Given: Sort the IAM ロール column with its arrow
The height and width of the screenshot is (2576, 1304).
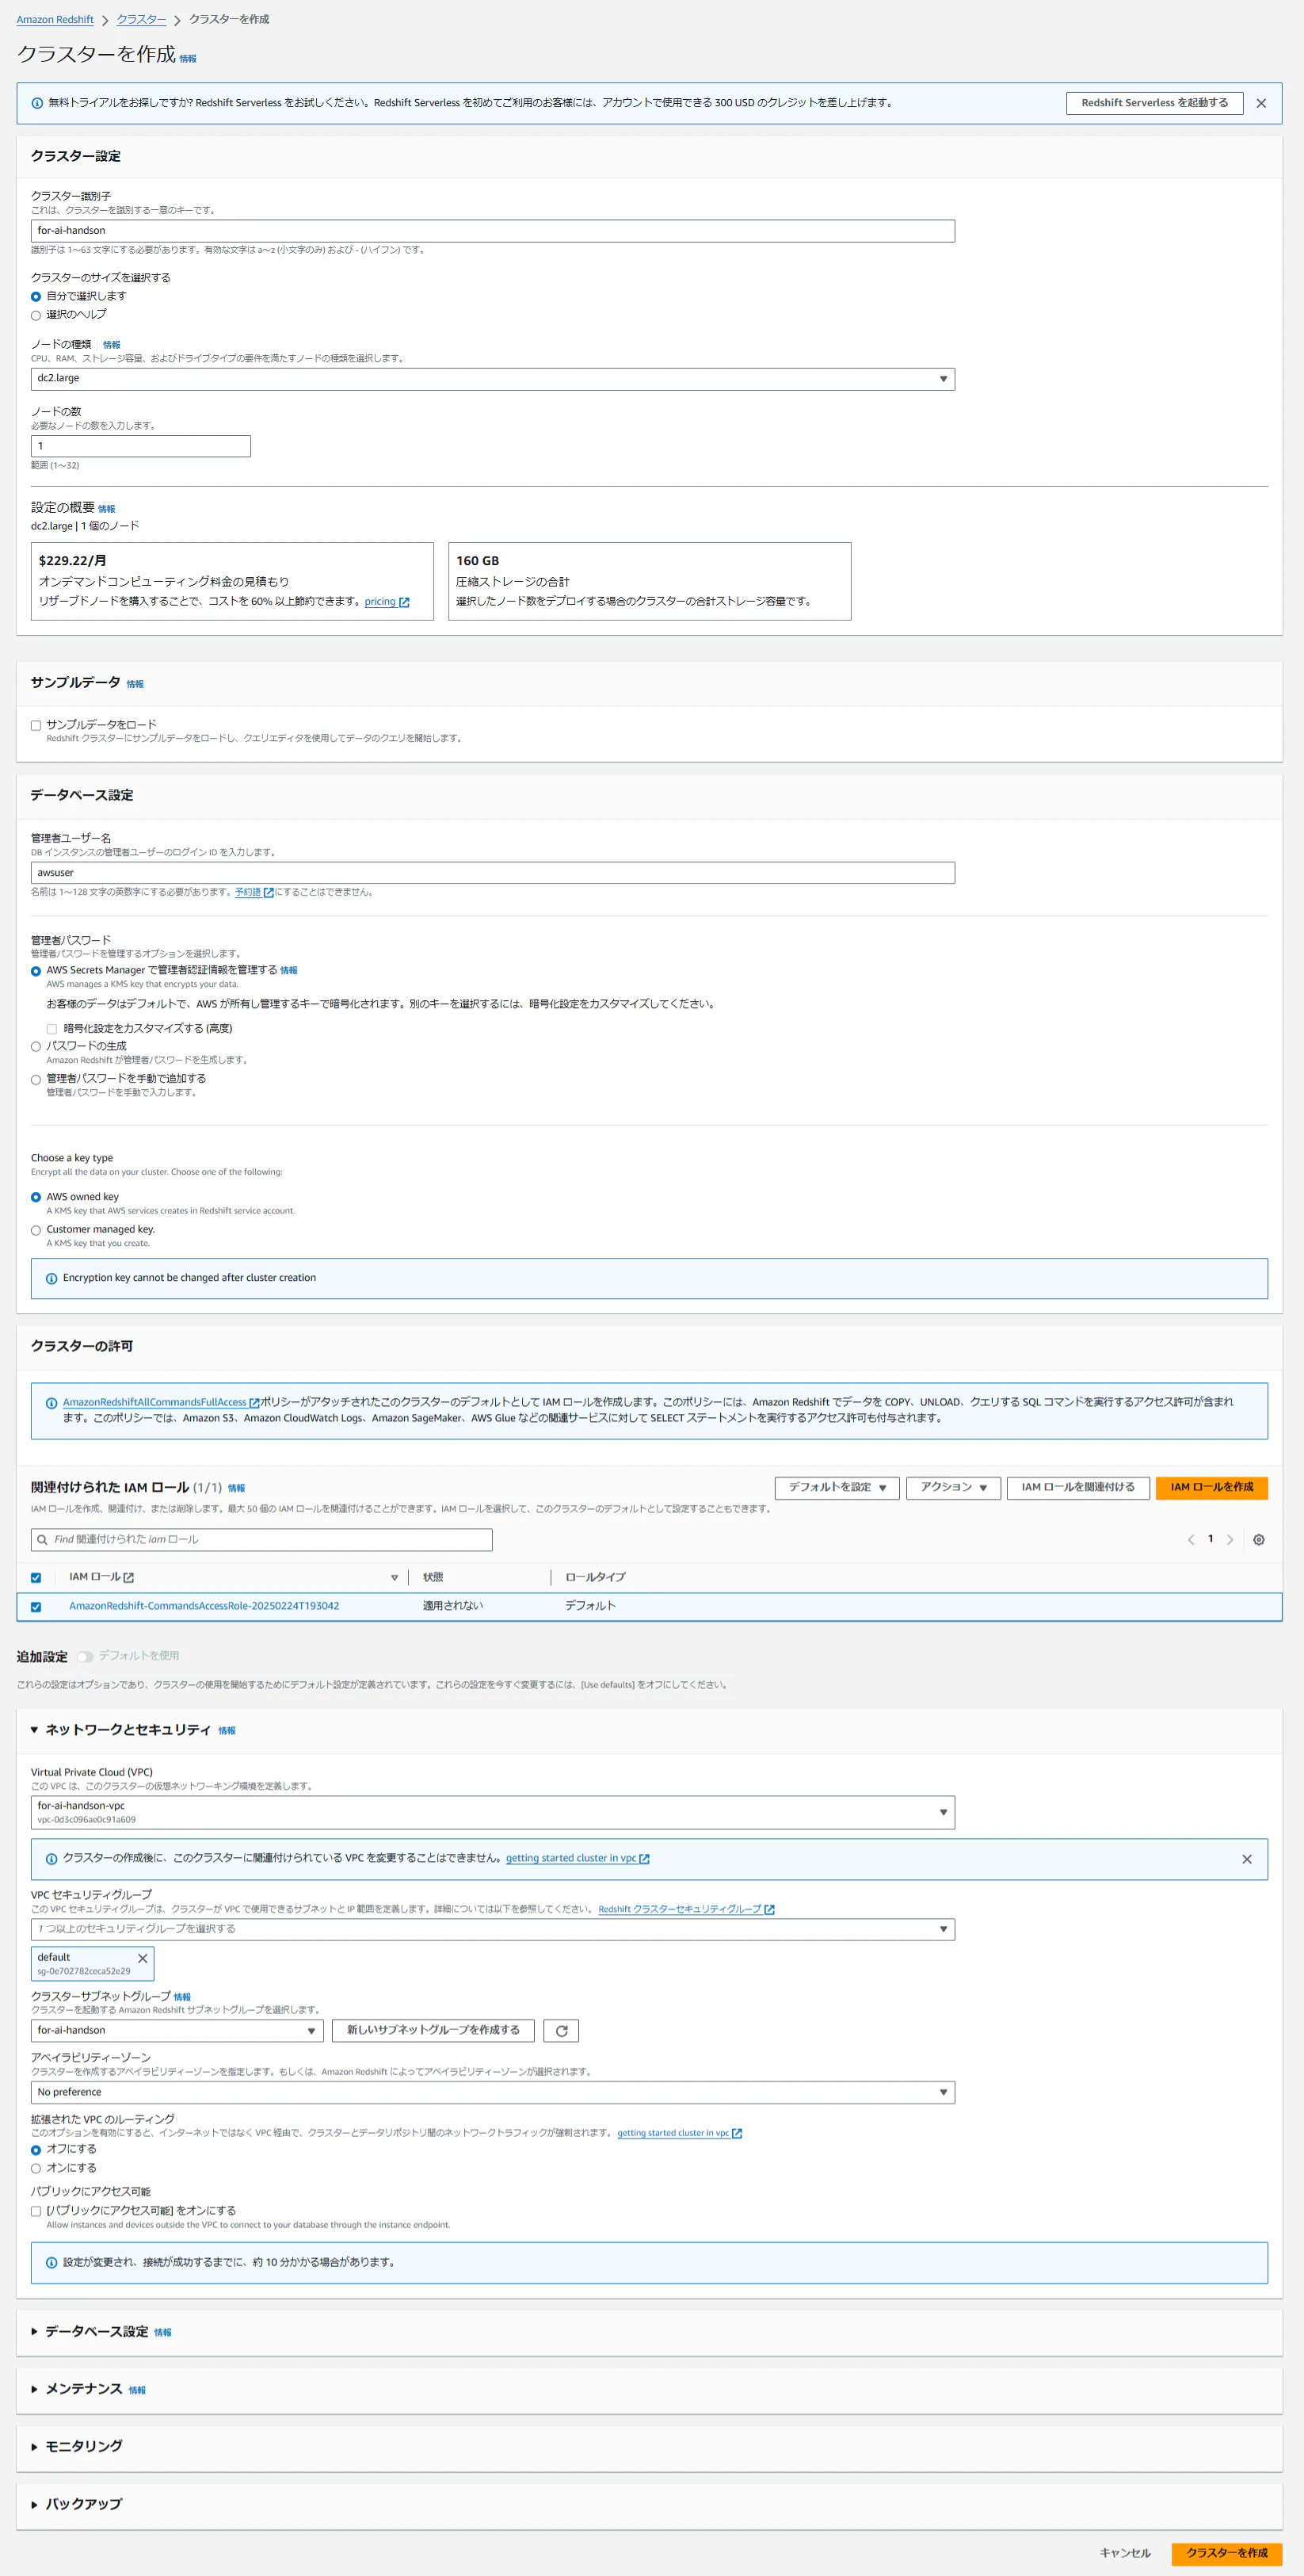Looking at the screenshot, I should point(395,1578).
